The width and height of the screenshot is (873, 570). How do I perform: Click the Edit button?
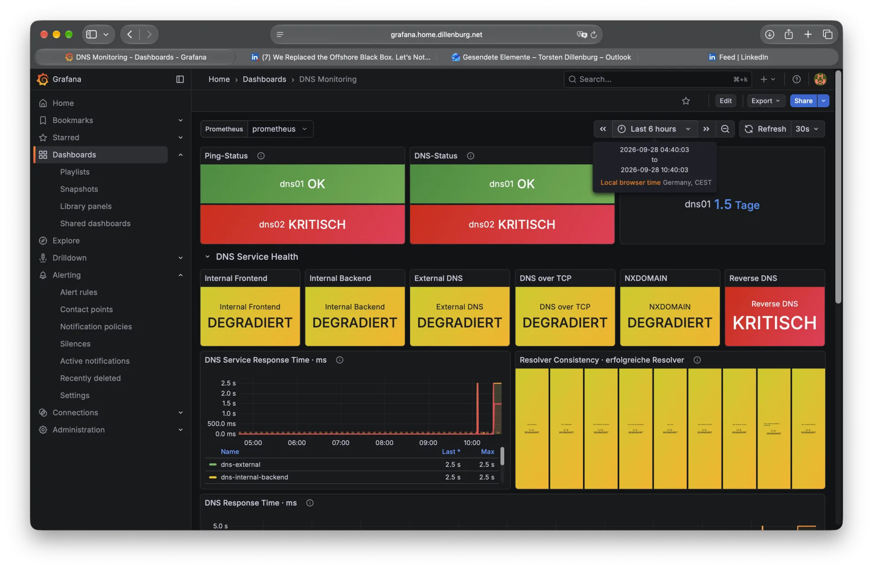click(x=726, y=101)
